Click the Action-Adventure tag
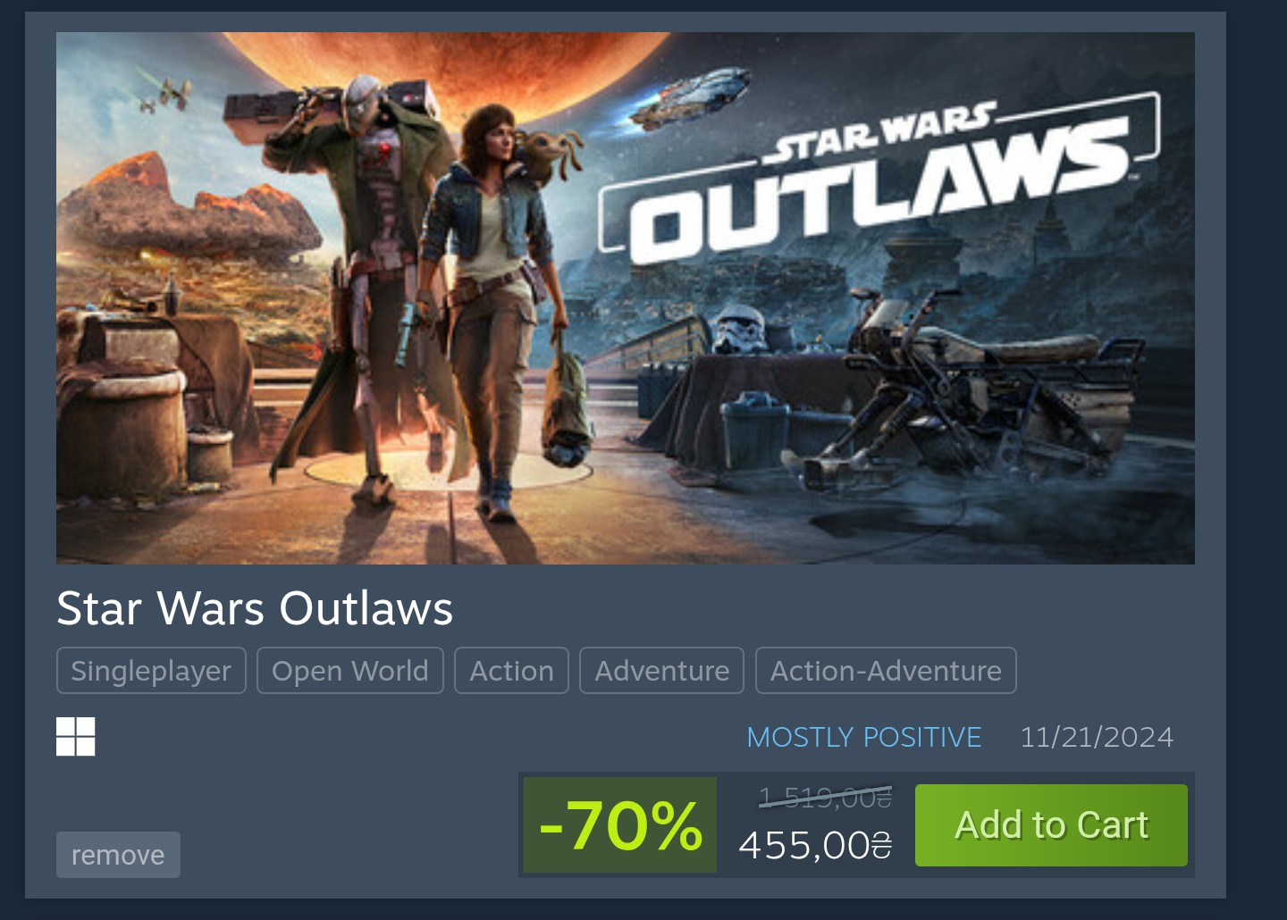The width and height of the screenshot is (1287, 920). coord(886,671)
